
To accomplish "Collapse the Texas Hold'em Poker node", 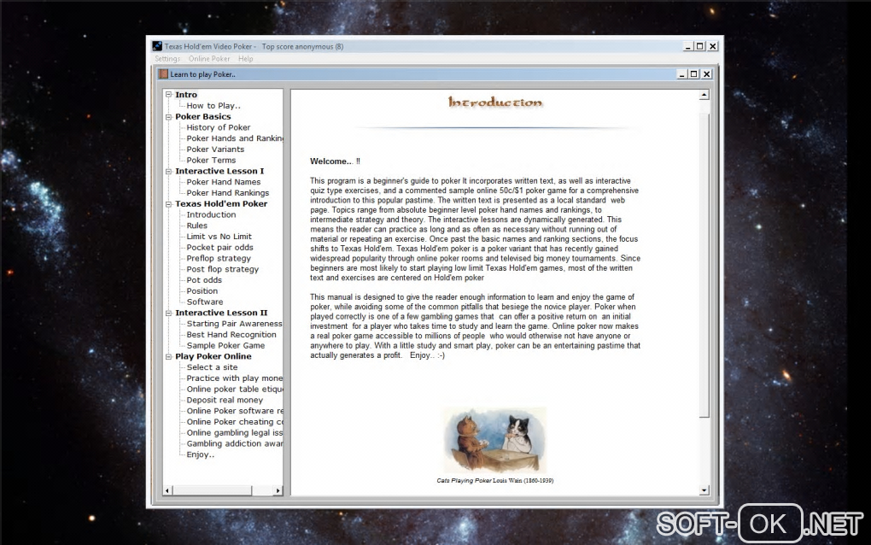I will point(168,204).
